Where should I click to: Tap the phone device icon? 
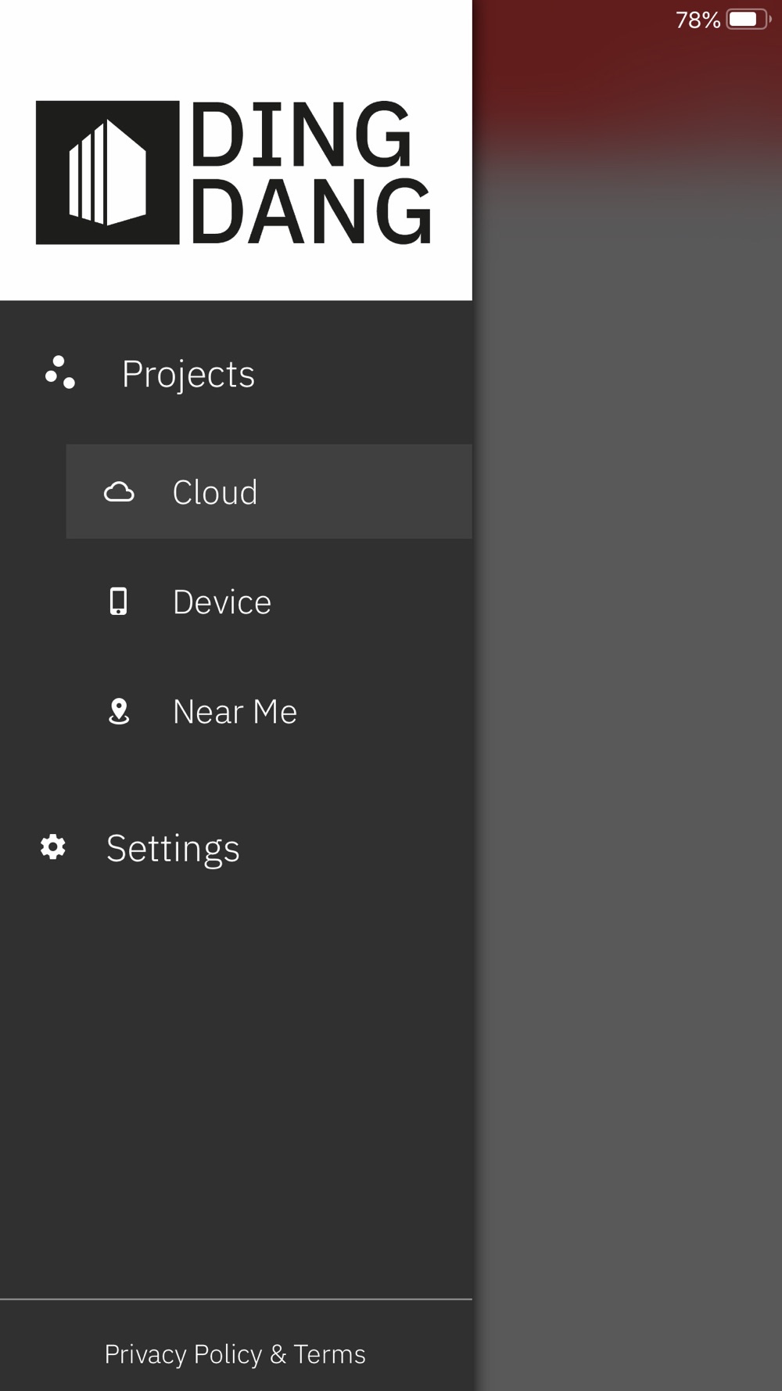[x=118, y=602]
